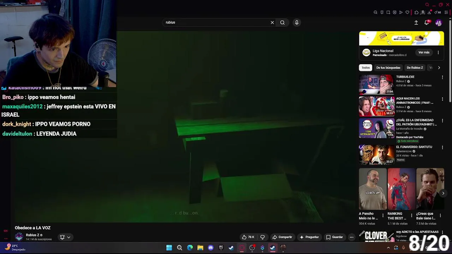
Task: Take a snapshot with toolbar capture icon
Action: [x=388, y=12]
